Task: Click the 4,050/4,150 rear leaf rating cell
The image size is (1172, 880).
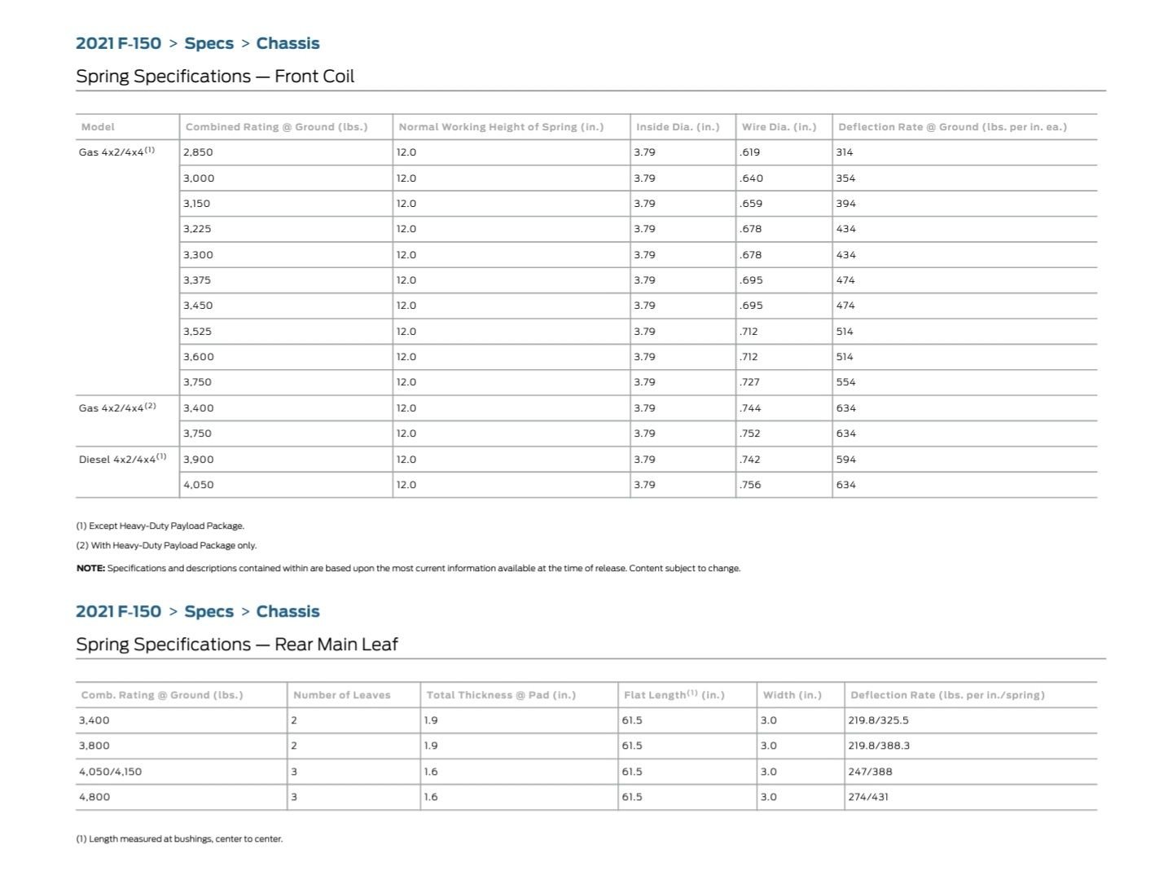Action: 110,772
